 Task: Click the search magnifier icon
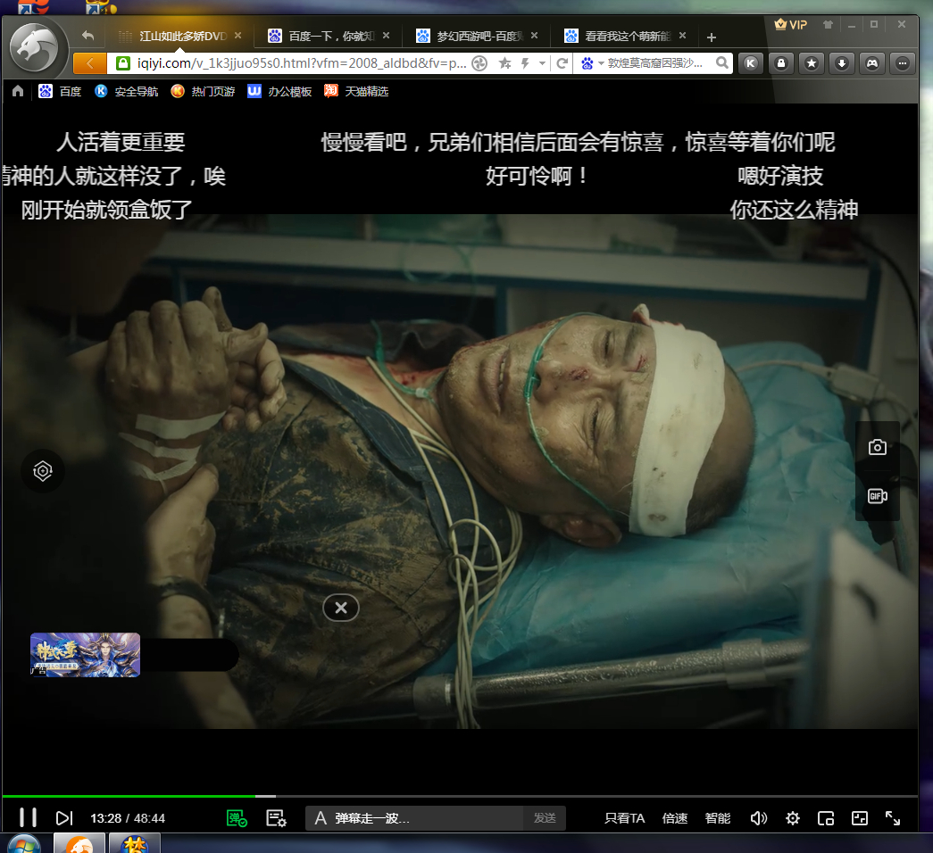pos(722,63)
